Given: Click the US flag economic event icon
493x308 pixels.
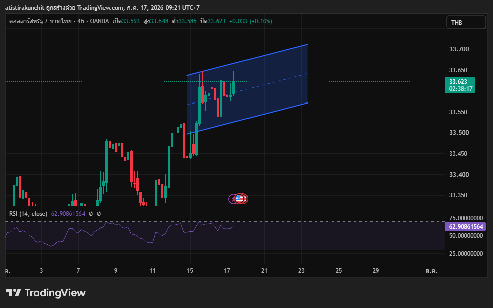Looking at the screenshot, I should (x=240, y=199).
